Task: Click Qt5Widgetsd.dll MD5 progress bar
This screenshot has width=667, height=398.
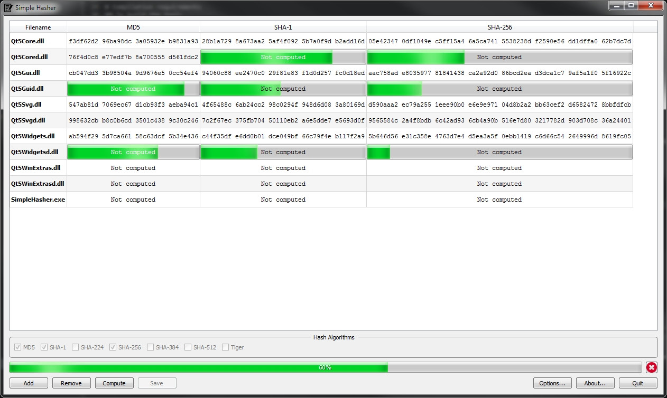Action: click(x=133, y=152)
